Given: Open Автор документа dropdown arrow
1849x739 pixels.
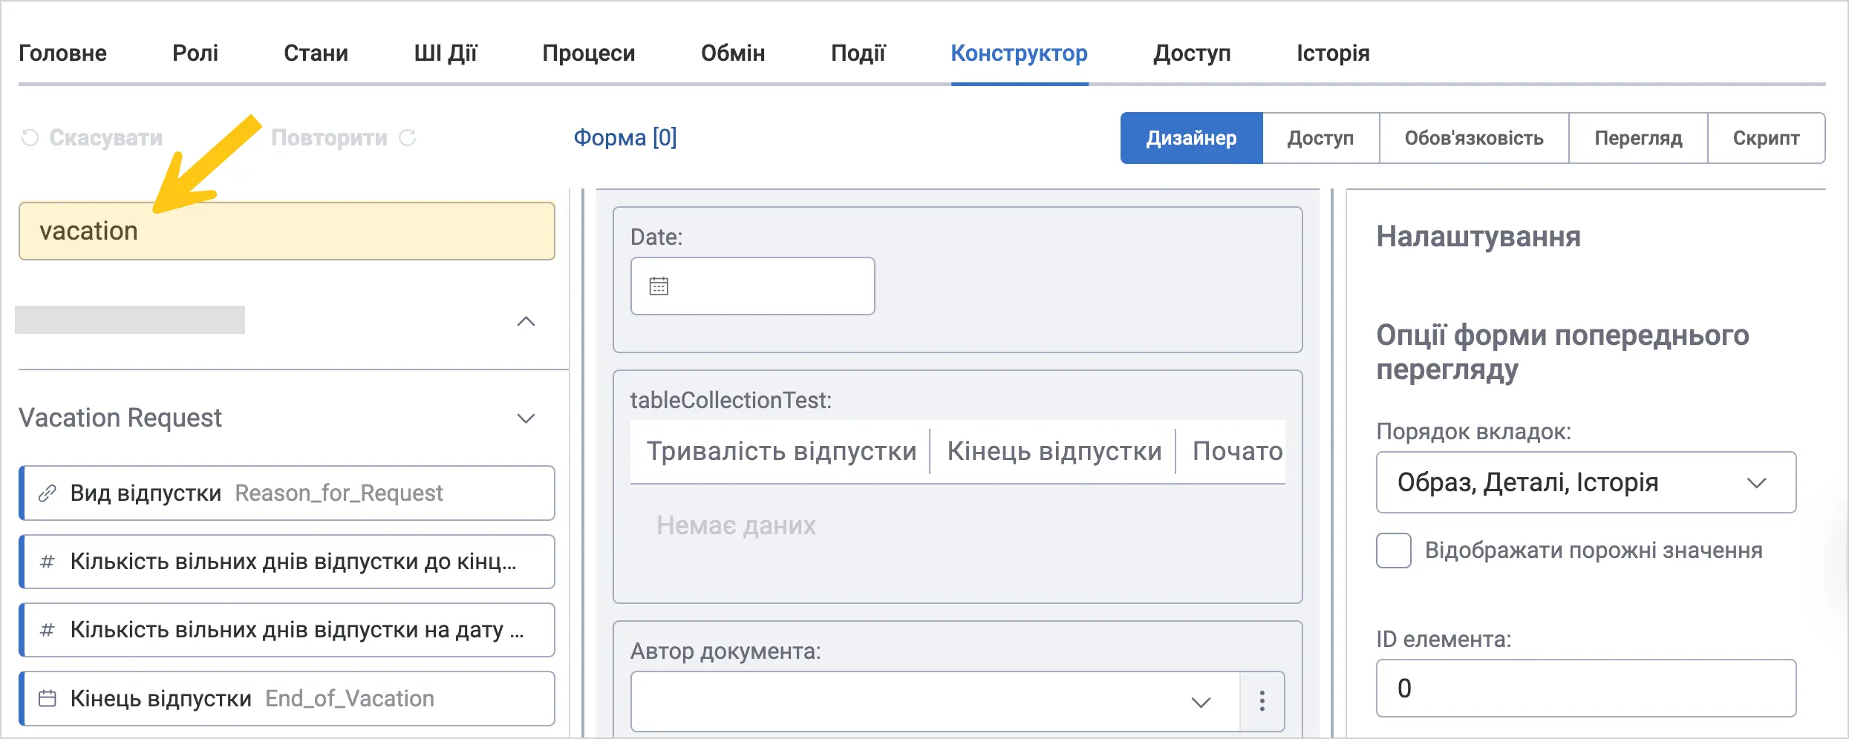Looking at the screenshot, I should point(1201,702).
